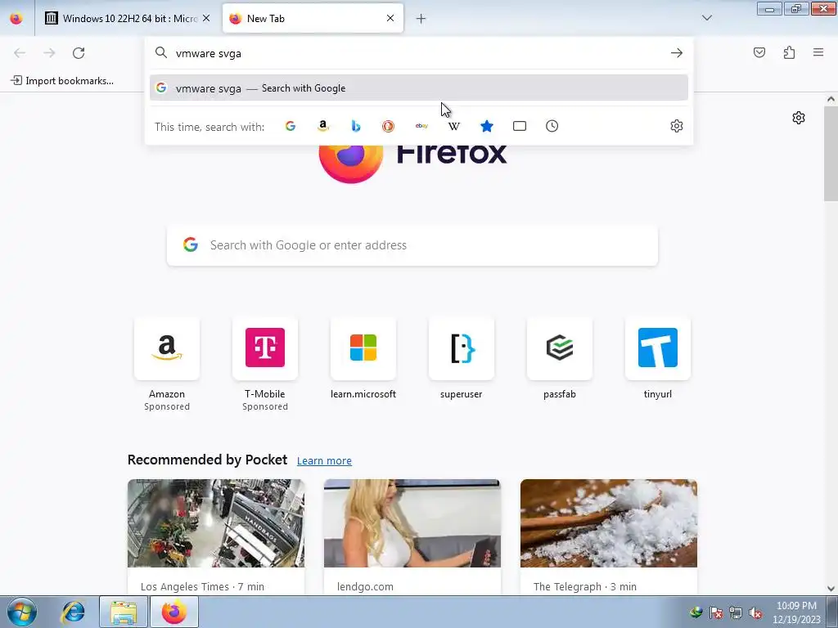The width and height of the screenshot is (838, 628).
Task: Close the Windows 10 22H2 tab
Action: [206, 18]
